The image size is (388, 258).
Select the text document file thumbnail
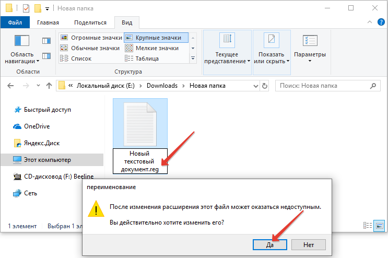click(140, 124)
